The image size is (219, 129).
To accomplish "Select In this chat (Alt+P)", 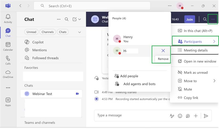I will point(195,31).
